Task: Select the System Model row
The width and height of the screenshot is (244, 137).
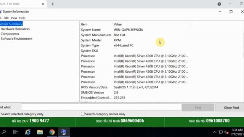Action: point(135,40)
